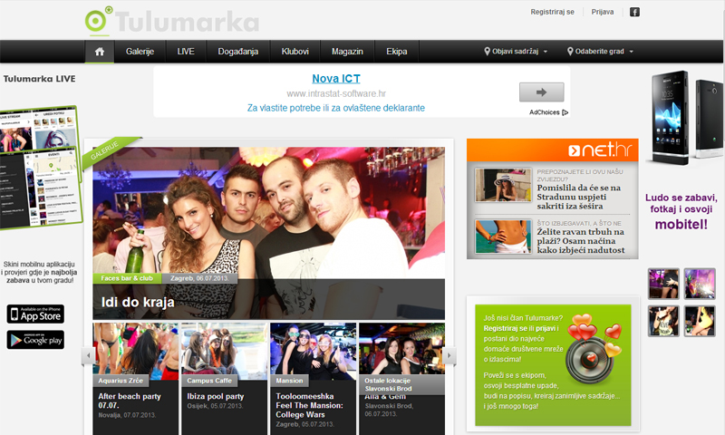Open the Aquarius Zrće beach thumbnail
725x435 pixels.
(x=135, y=349)
